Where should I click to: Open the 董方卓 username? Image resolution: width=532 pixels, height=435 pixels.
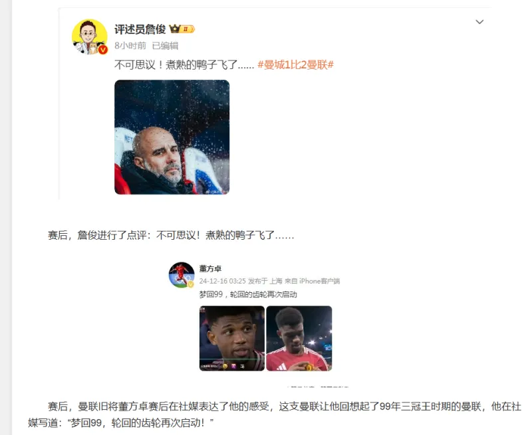point(210,269)
